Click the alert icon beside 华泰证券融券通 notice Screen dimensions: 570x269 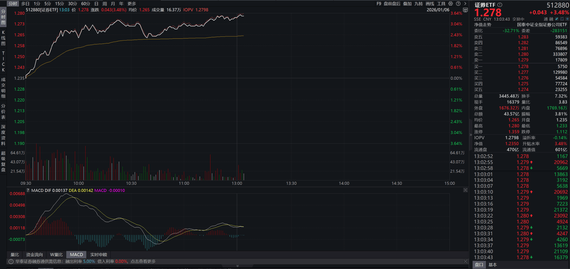click(9, 261)
